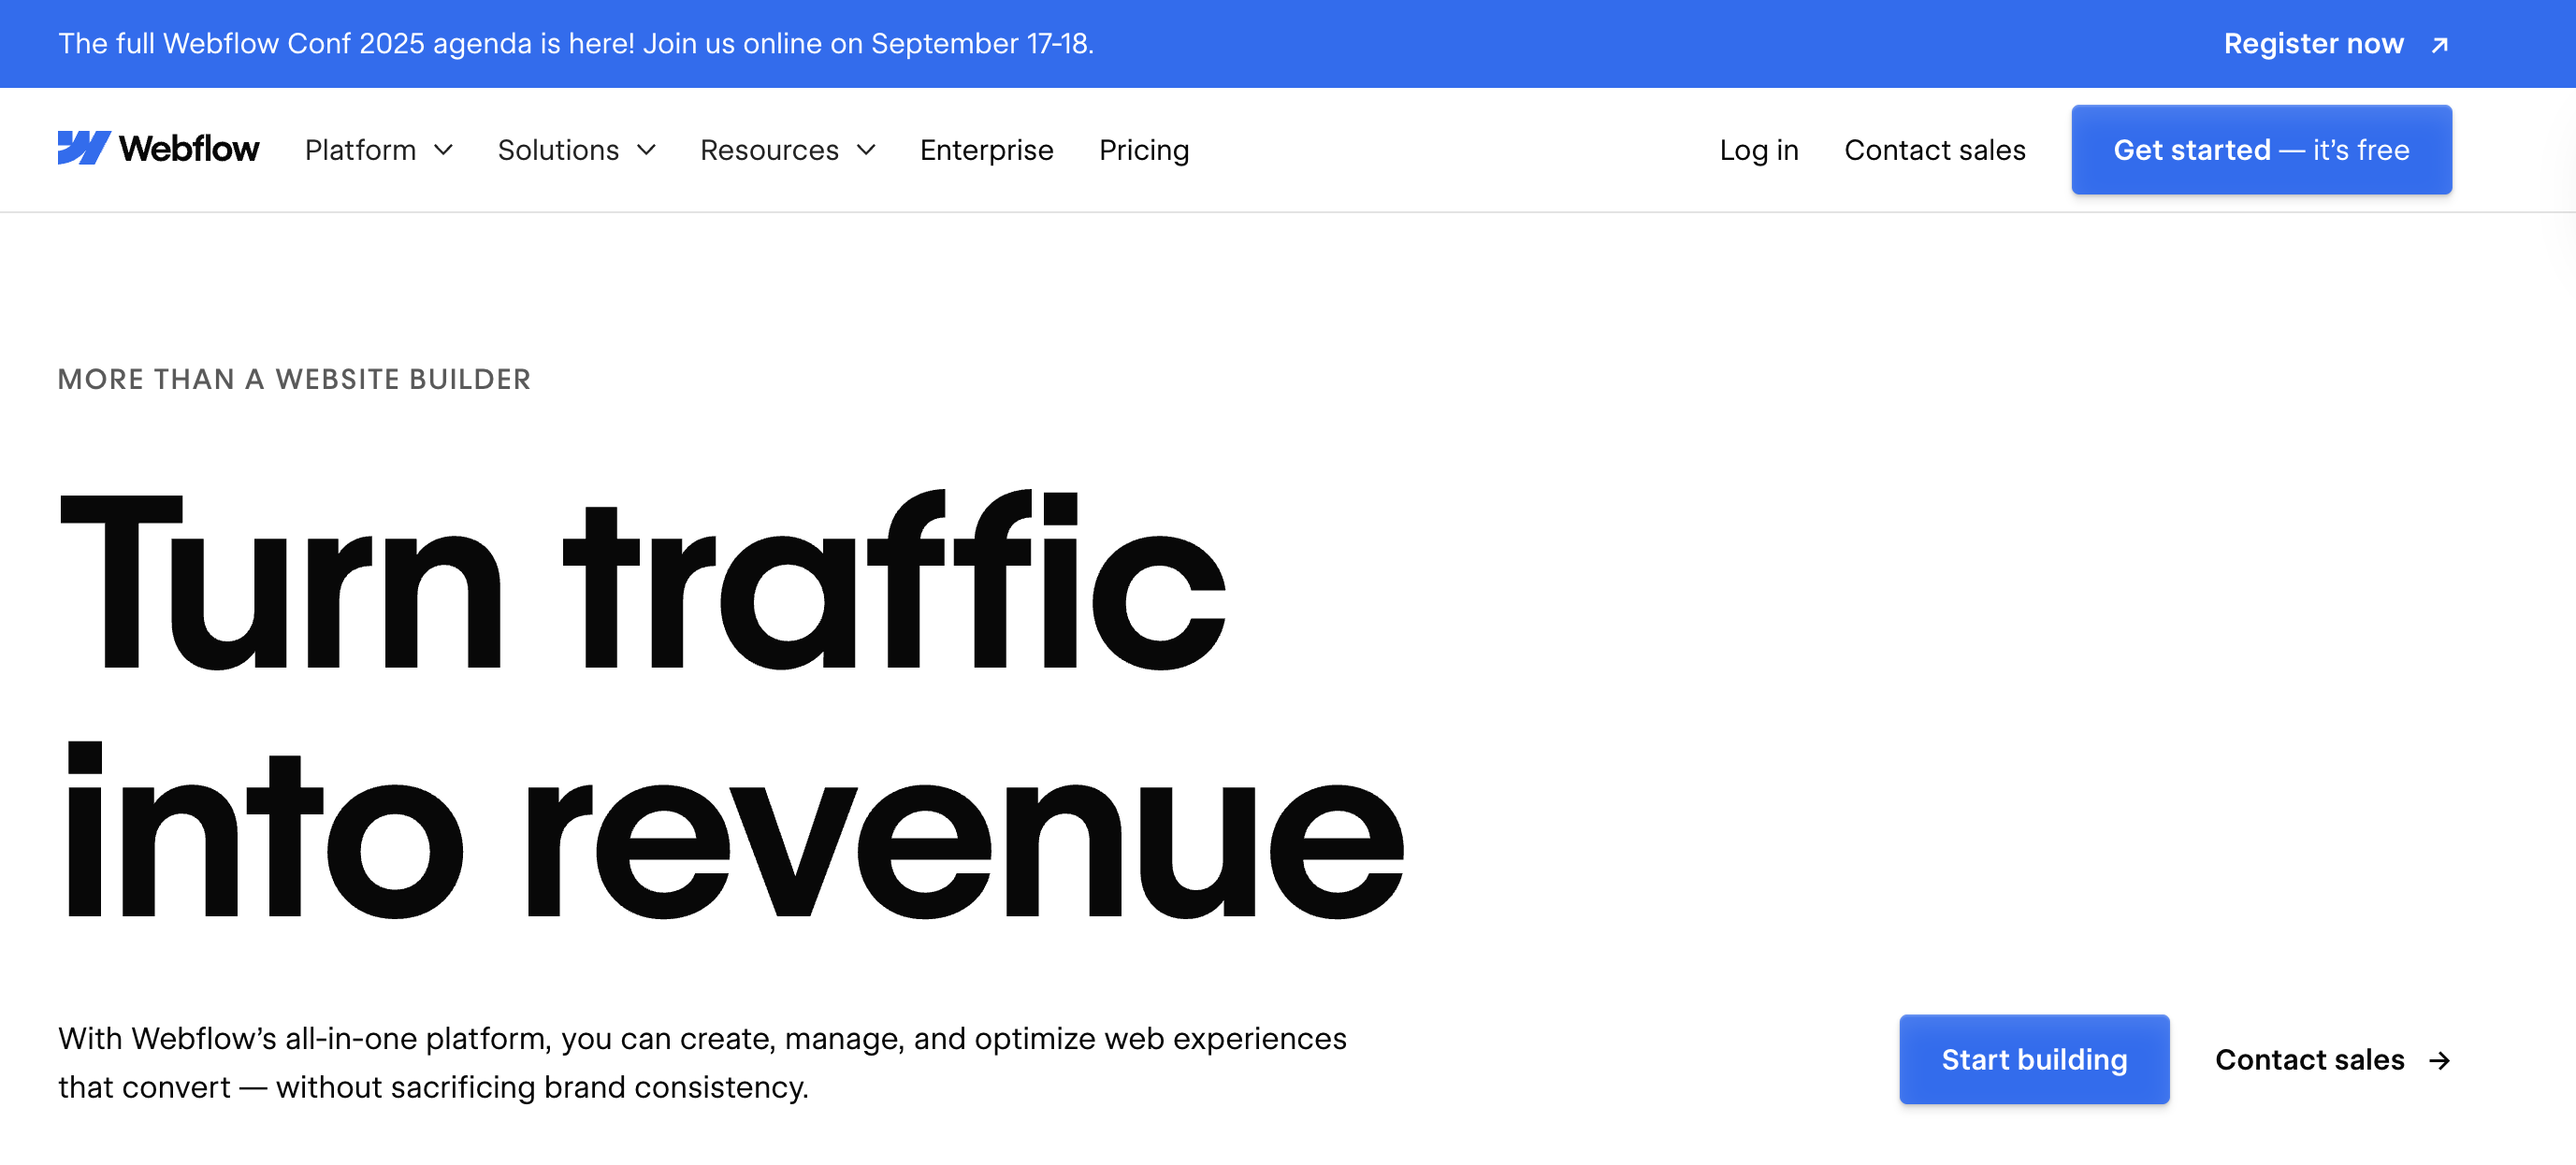Click Contact sales beside Start building

pos(2309,1059)
